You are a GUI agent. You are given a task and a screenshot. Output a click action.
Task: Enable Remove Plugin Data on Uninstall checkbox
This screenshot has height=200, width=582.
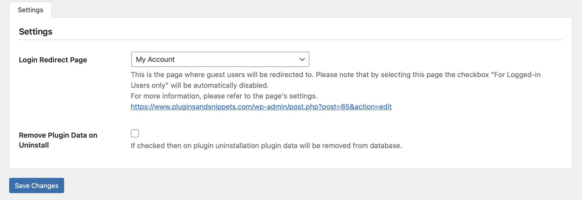(135, 133)
